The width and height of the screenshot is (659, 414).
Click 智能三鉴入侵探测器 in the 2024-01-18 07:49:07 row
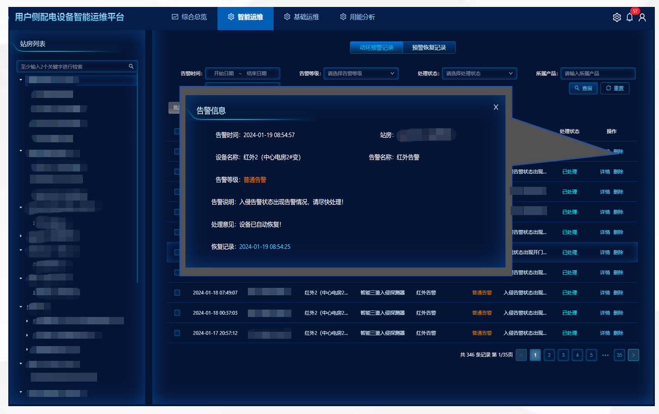tap(382, 292)
